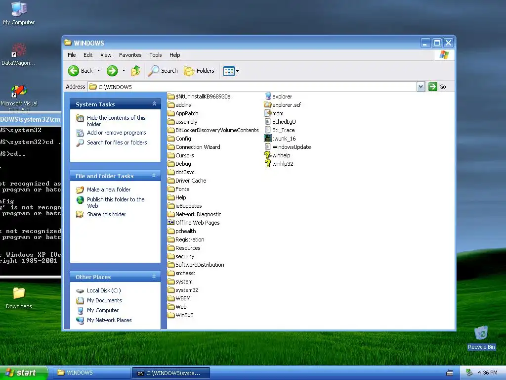506x380 pixels.
Task: Open the Favorites menu
Action: pyautogui.click(x=130, y=55)
